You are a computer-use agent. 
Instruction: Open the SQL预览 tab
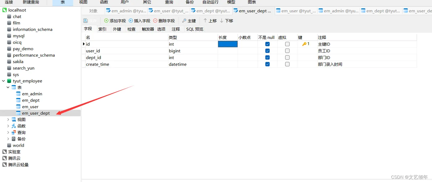[194, 29]
